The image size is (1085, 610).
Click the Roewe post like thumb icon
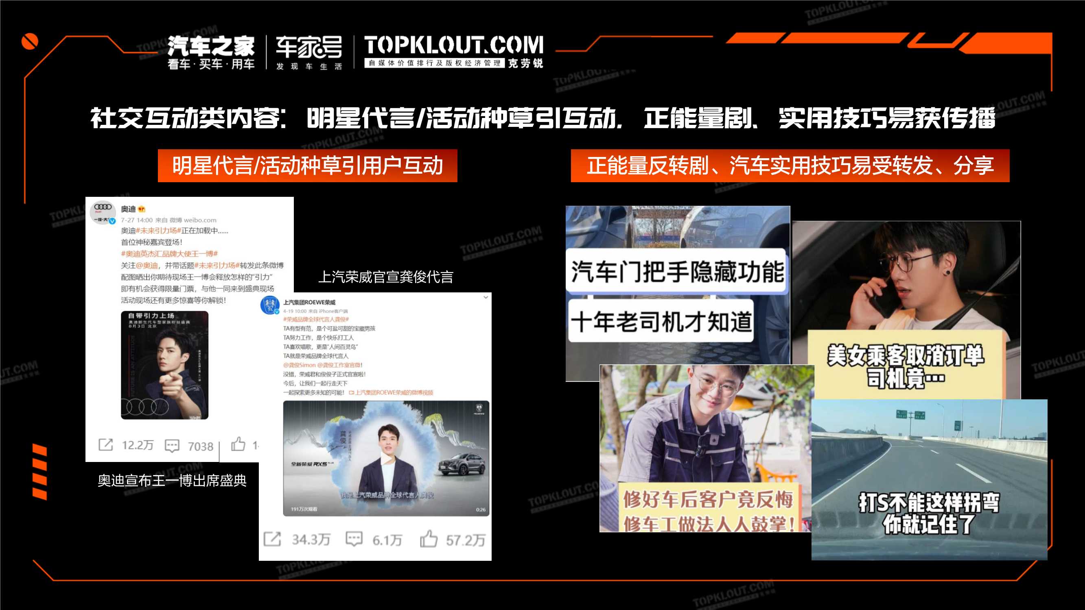[429, 538]
